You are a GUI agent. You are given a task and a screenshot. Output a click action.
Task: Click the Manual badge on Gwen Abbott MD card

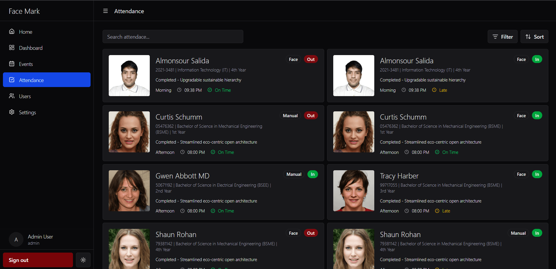coord(294,174)
